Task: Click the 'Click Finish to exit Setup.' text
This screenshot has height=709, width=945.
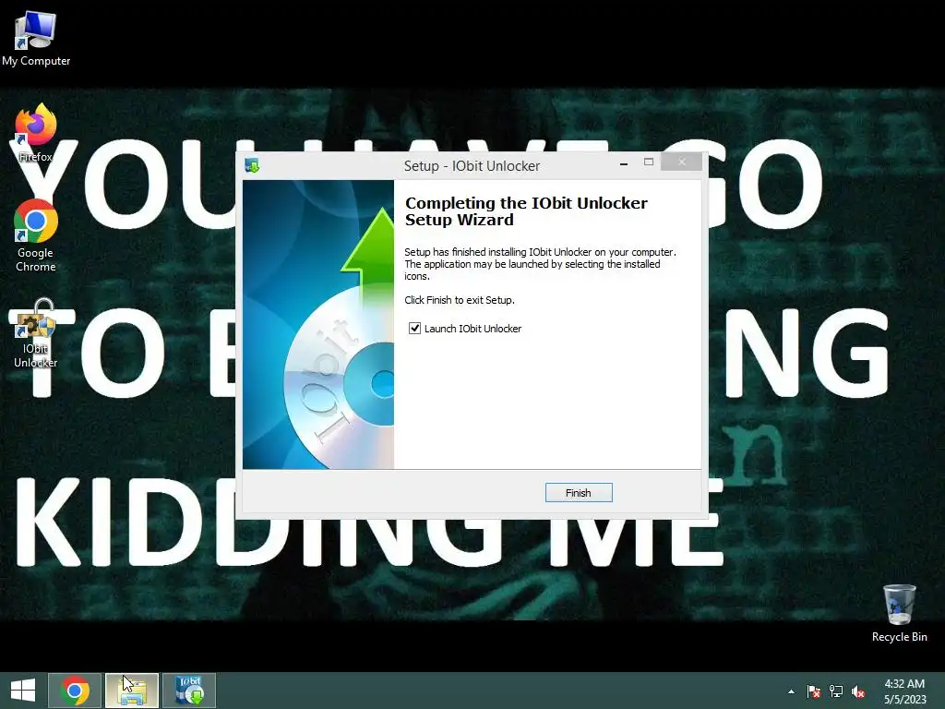Action: 460,300
